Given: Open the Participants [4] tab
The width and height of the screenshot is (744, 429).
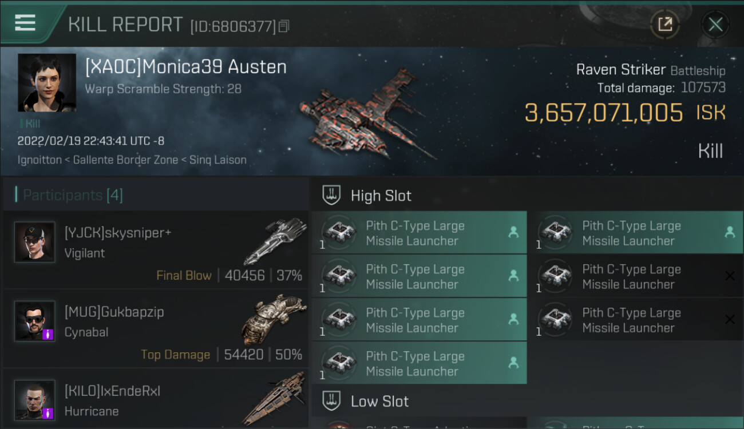Looking at the screenshot, I should tap(73, 195).
